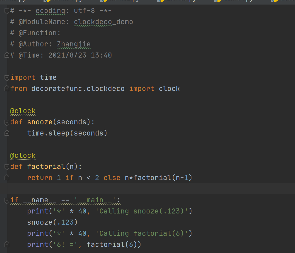This screenshot has width=295, height=253.
Task: Click fold end marker beside "print('6! ='" line
Action: (7, 245)
